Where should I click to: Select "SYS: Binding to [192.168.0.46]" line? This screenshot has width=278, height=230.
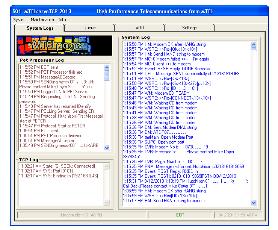pos(58,176)
